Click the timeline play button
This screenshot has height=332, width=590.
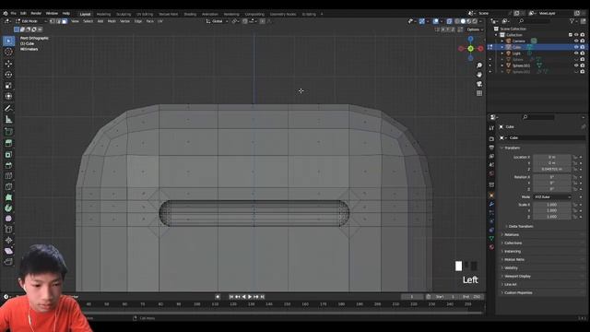(x=250, y=297)
